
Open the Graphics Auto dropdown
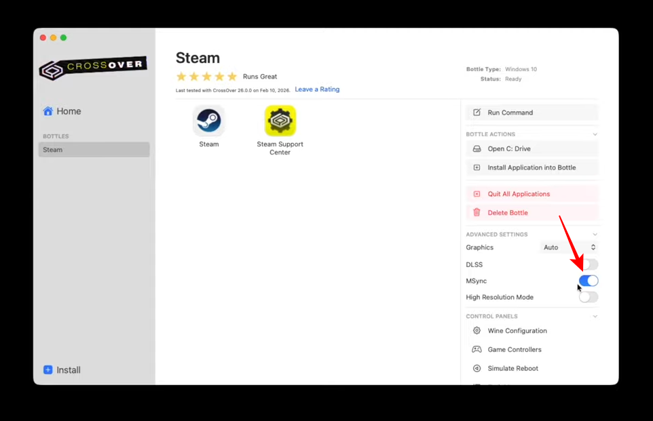pos(569,247)
